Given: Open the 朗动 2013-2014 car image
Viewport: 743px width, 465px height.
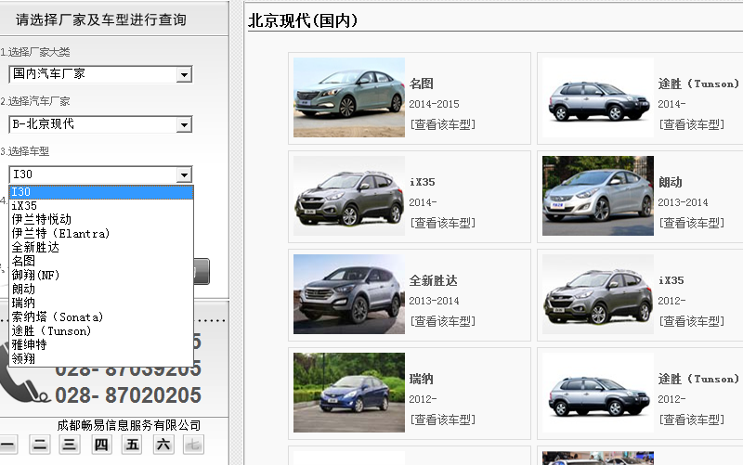Looking at the screenshot, I should click(x=598, y=196).
